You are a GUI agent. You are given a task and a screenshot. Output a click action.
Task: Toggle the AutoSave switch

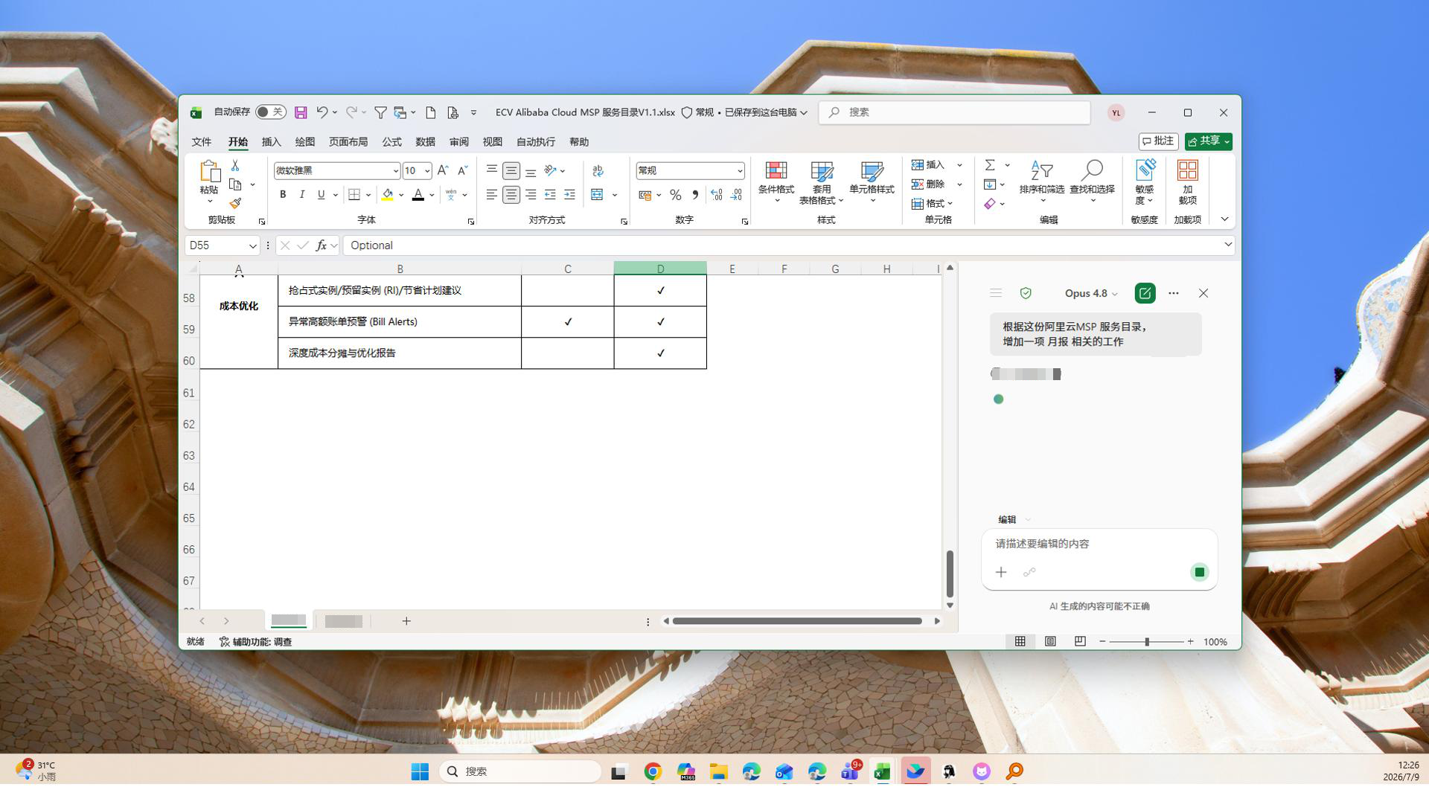pos(270,112)
